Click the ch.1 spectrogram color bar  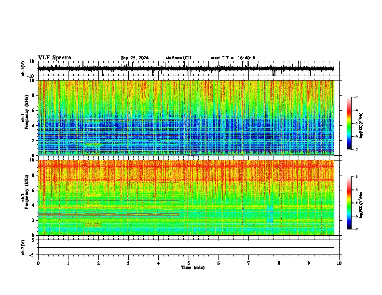click(349, 123)
